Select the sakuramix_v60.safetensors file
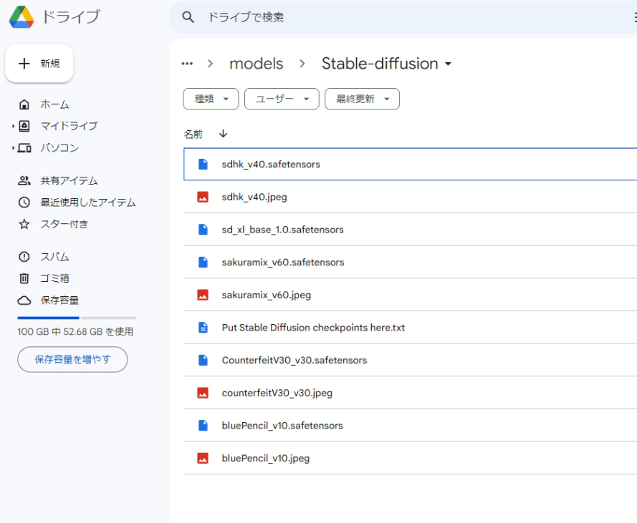The image size is (637, 523). point(282,263)
